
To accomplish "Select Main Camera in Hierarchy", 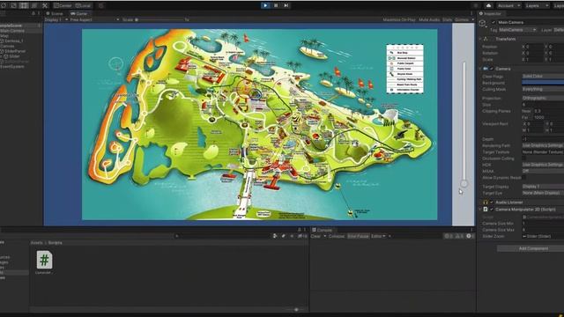I will point(12,31).
